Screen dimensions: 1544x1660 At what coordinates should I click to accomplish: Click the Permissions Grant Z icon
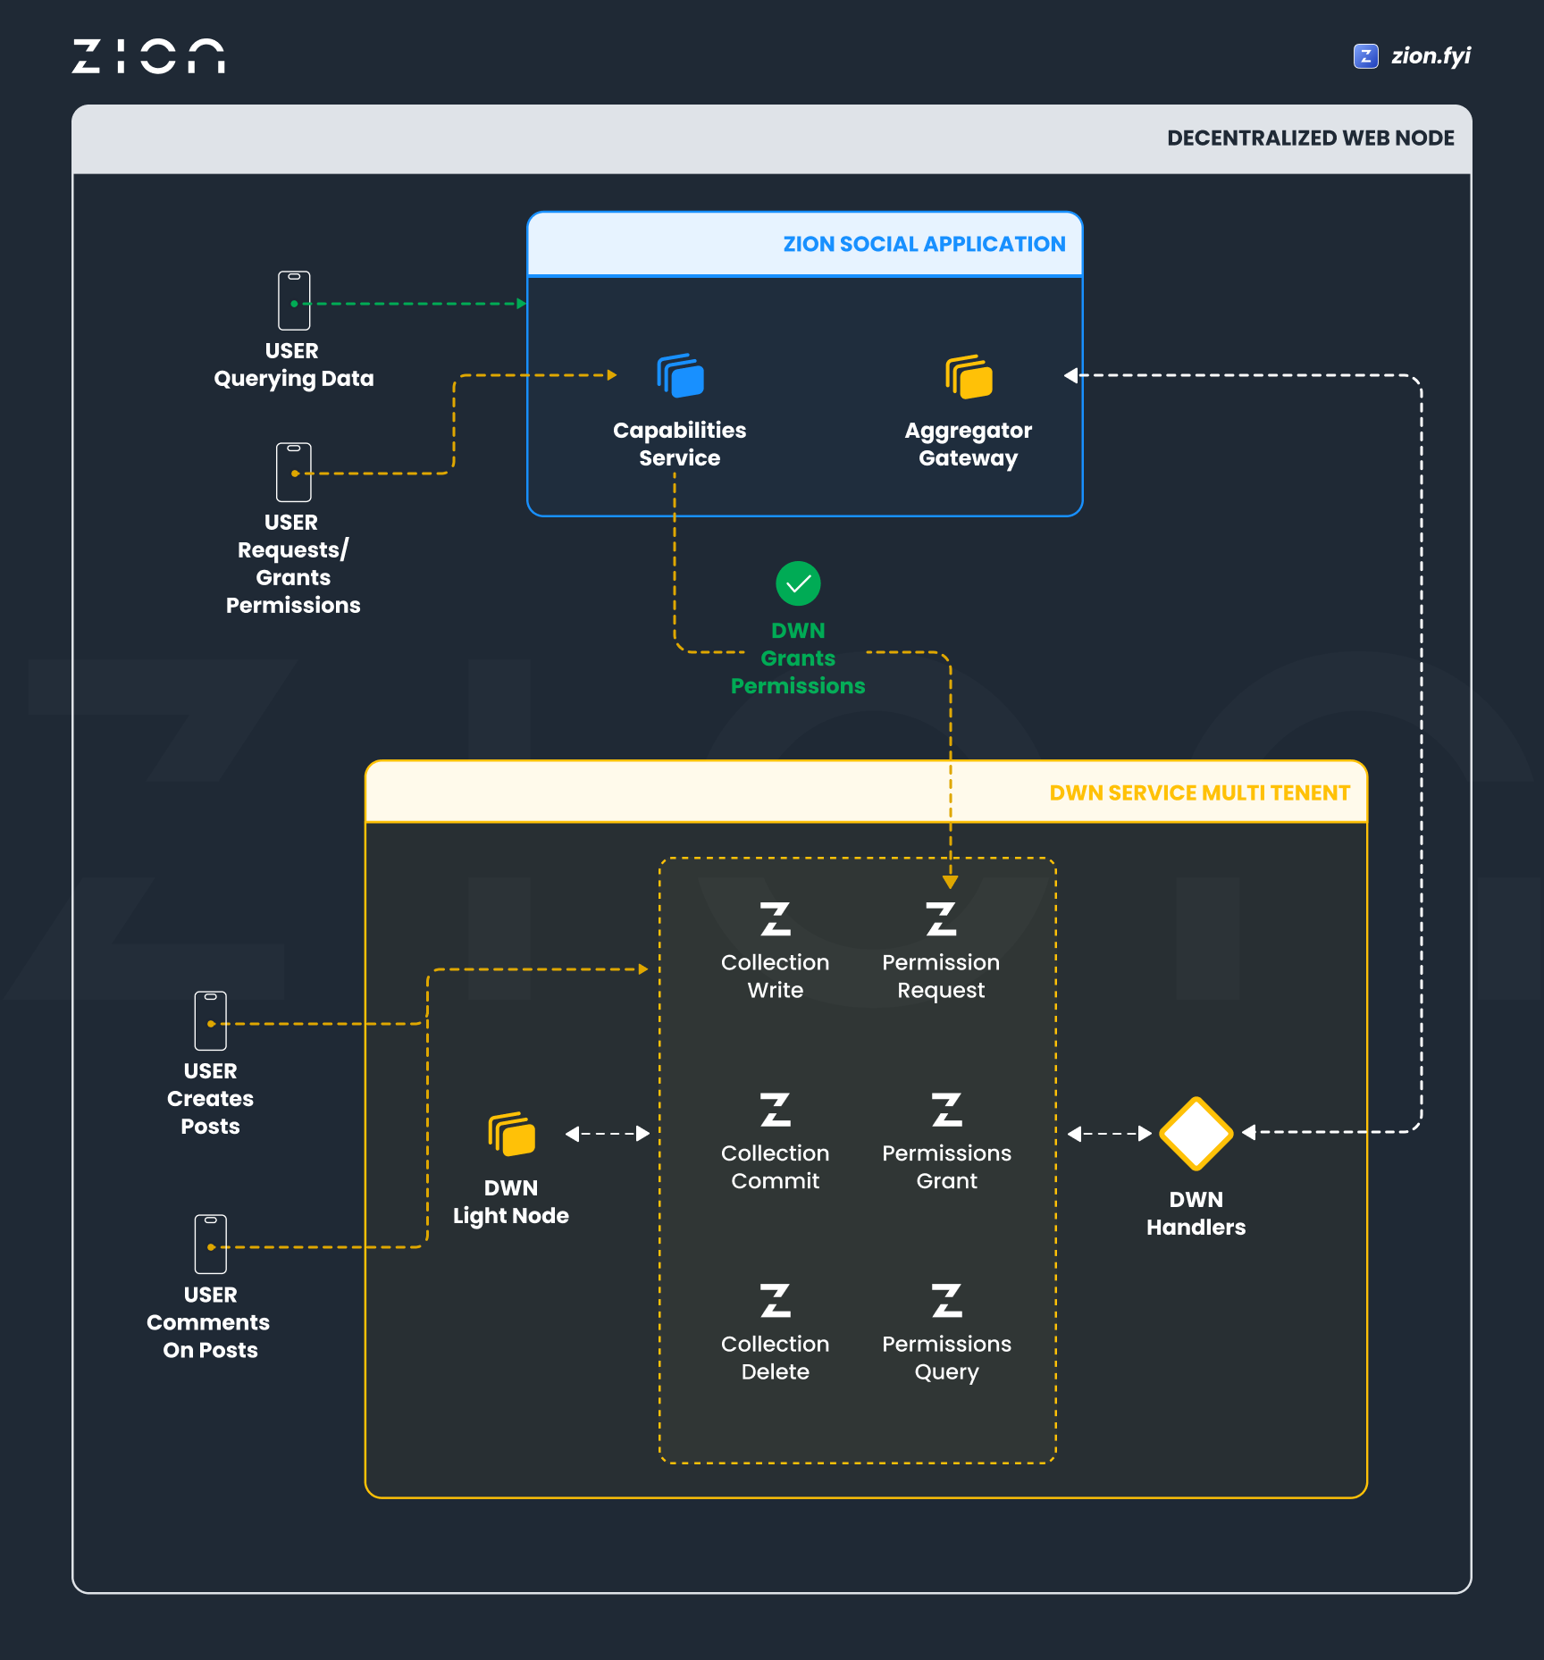[946, 1110]
